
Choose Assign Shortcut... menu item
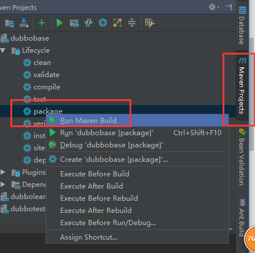point(137,237)
